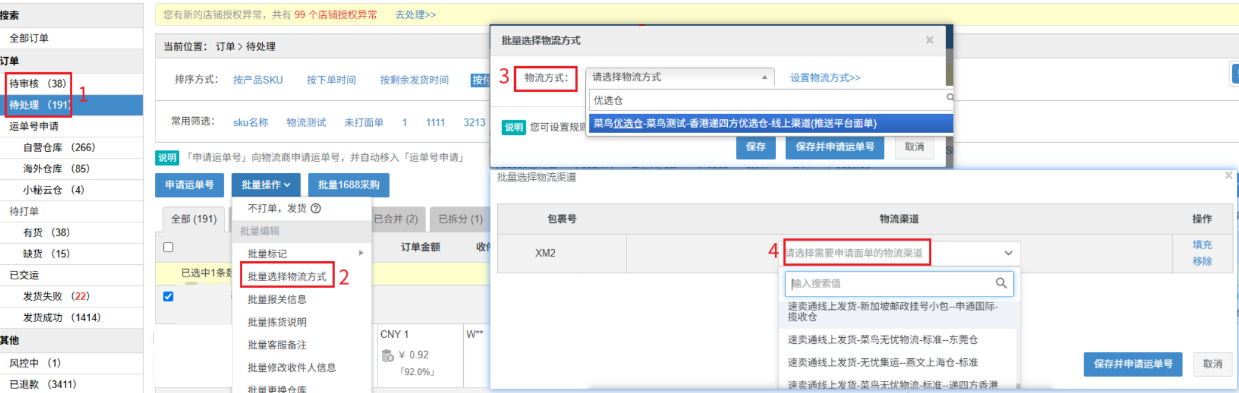Choose 批量拣货说明 in the menu
The height and width of the screenshot is (393, 1239).
pyautogui.click(x=277, y=322)
